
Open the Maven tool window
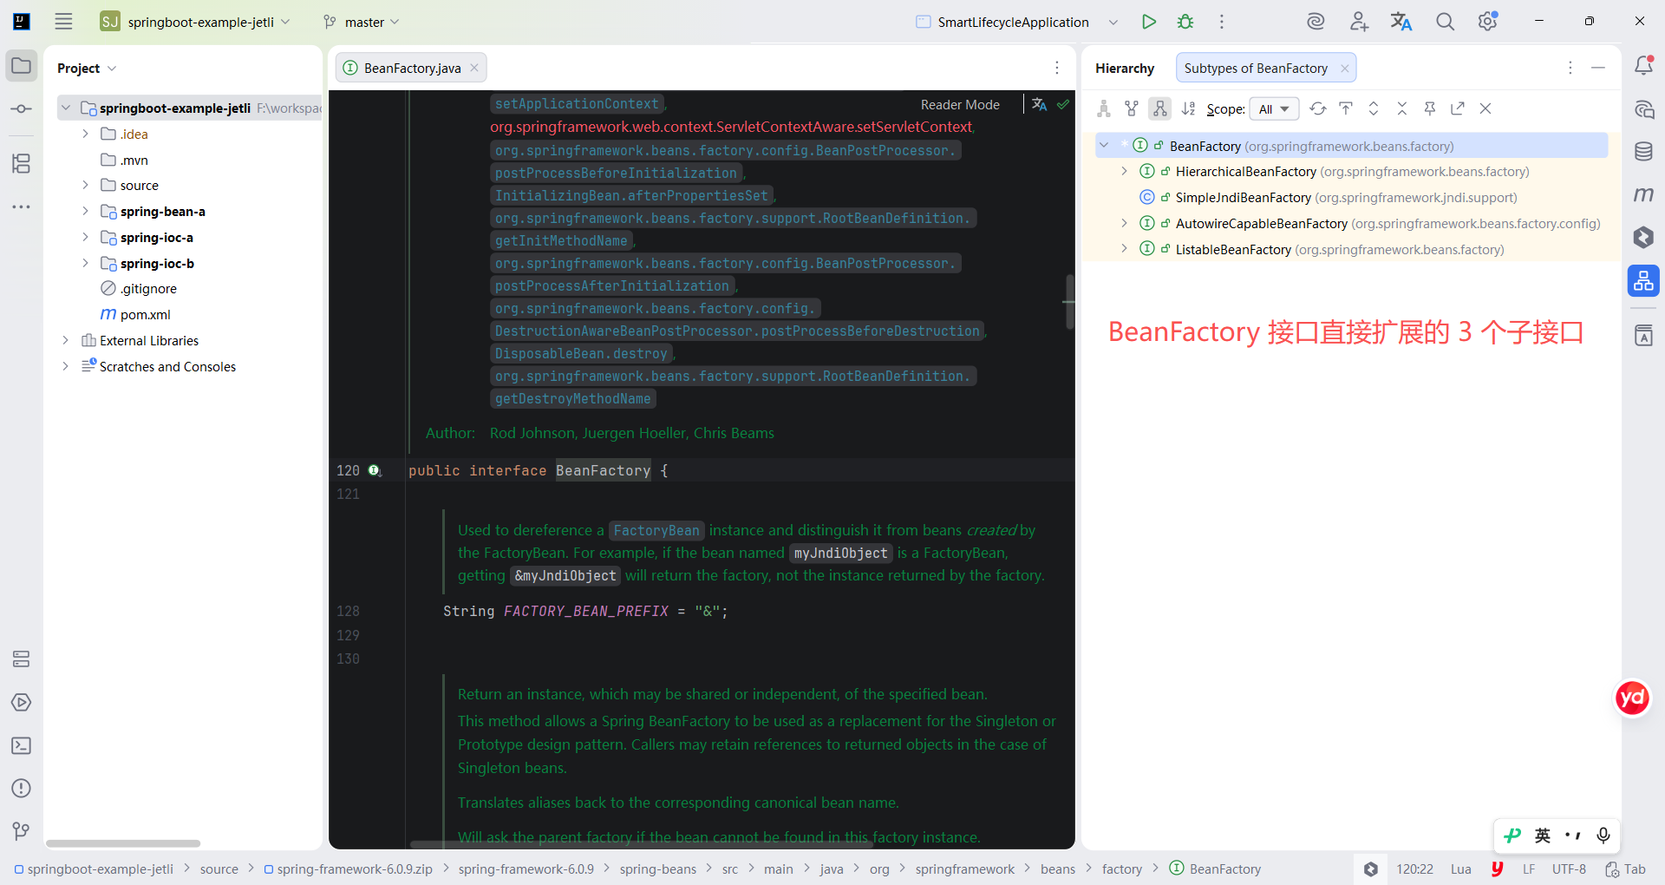click(x=1643, y=194)
